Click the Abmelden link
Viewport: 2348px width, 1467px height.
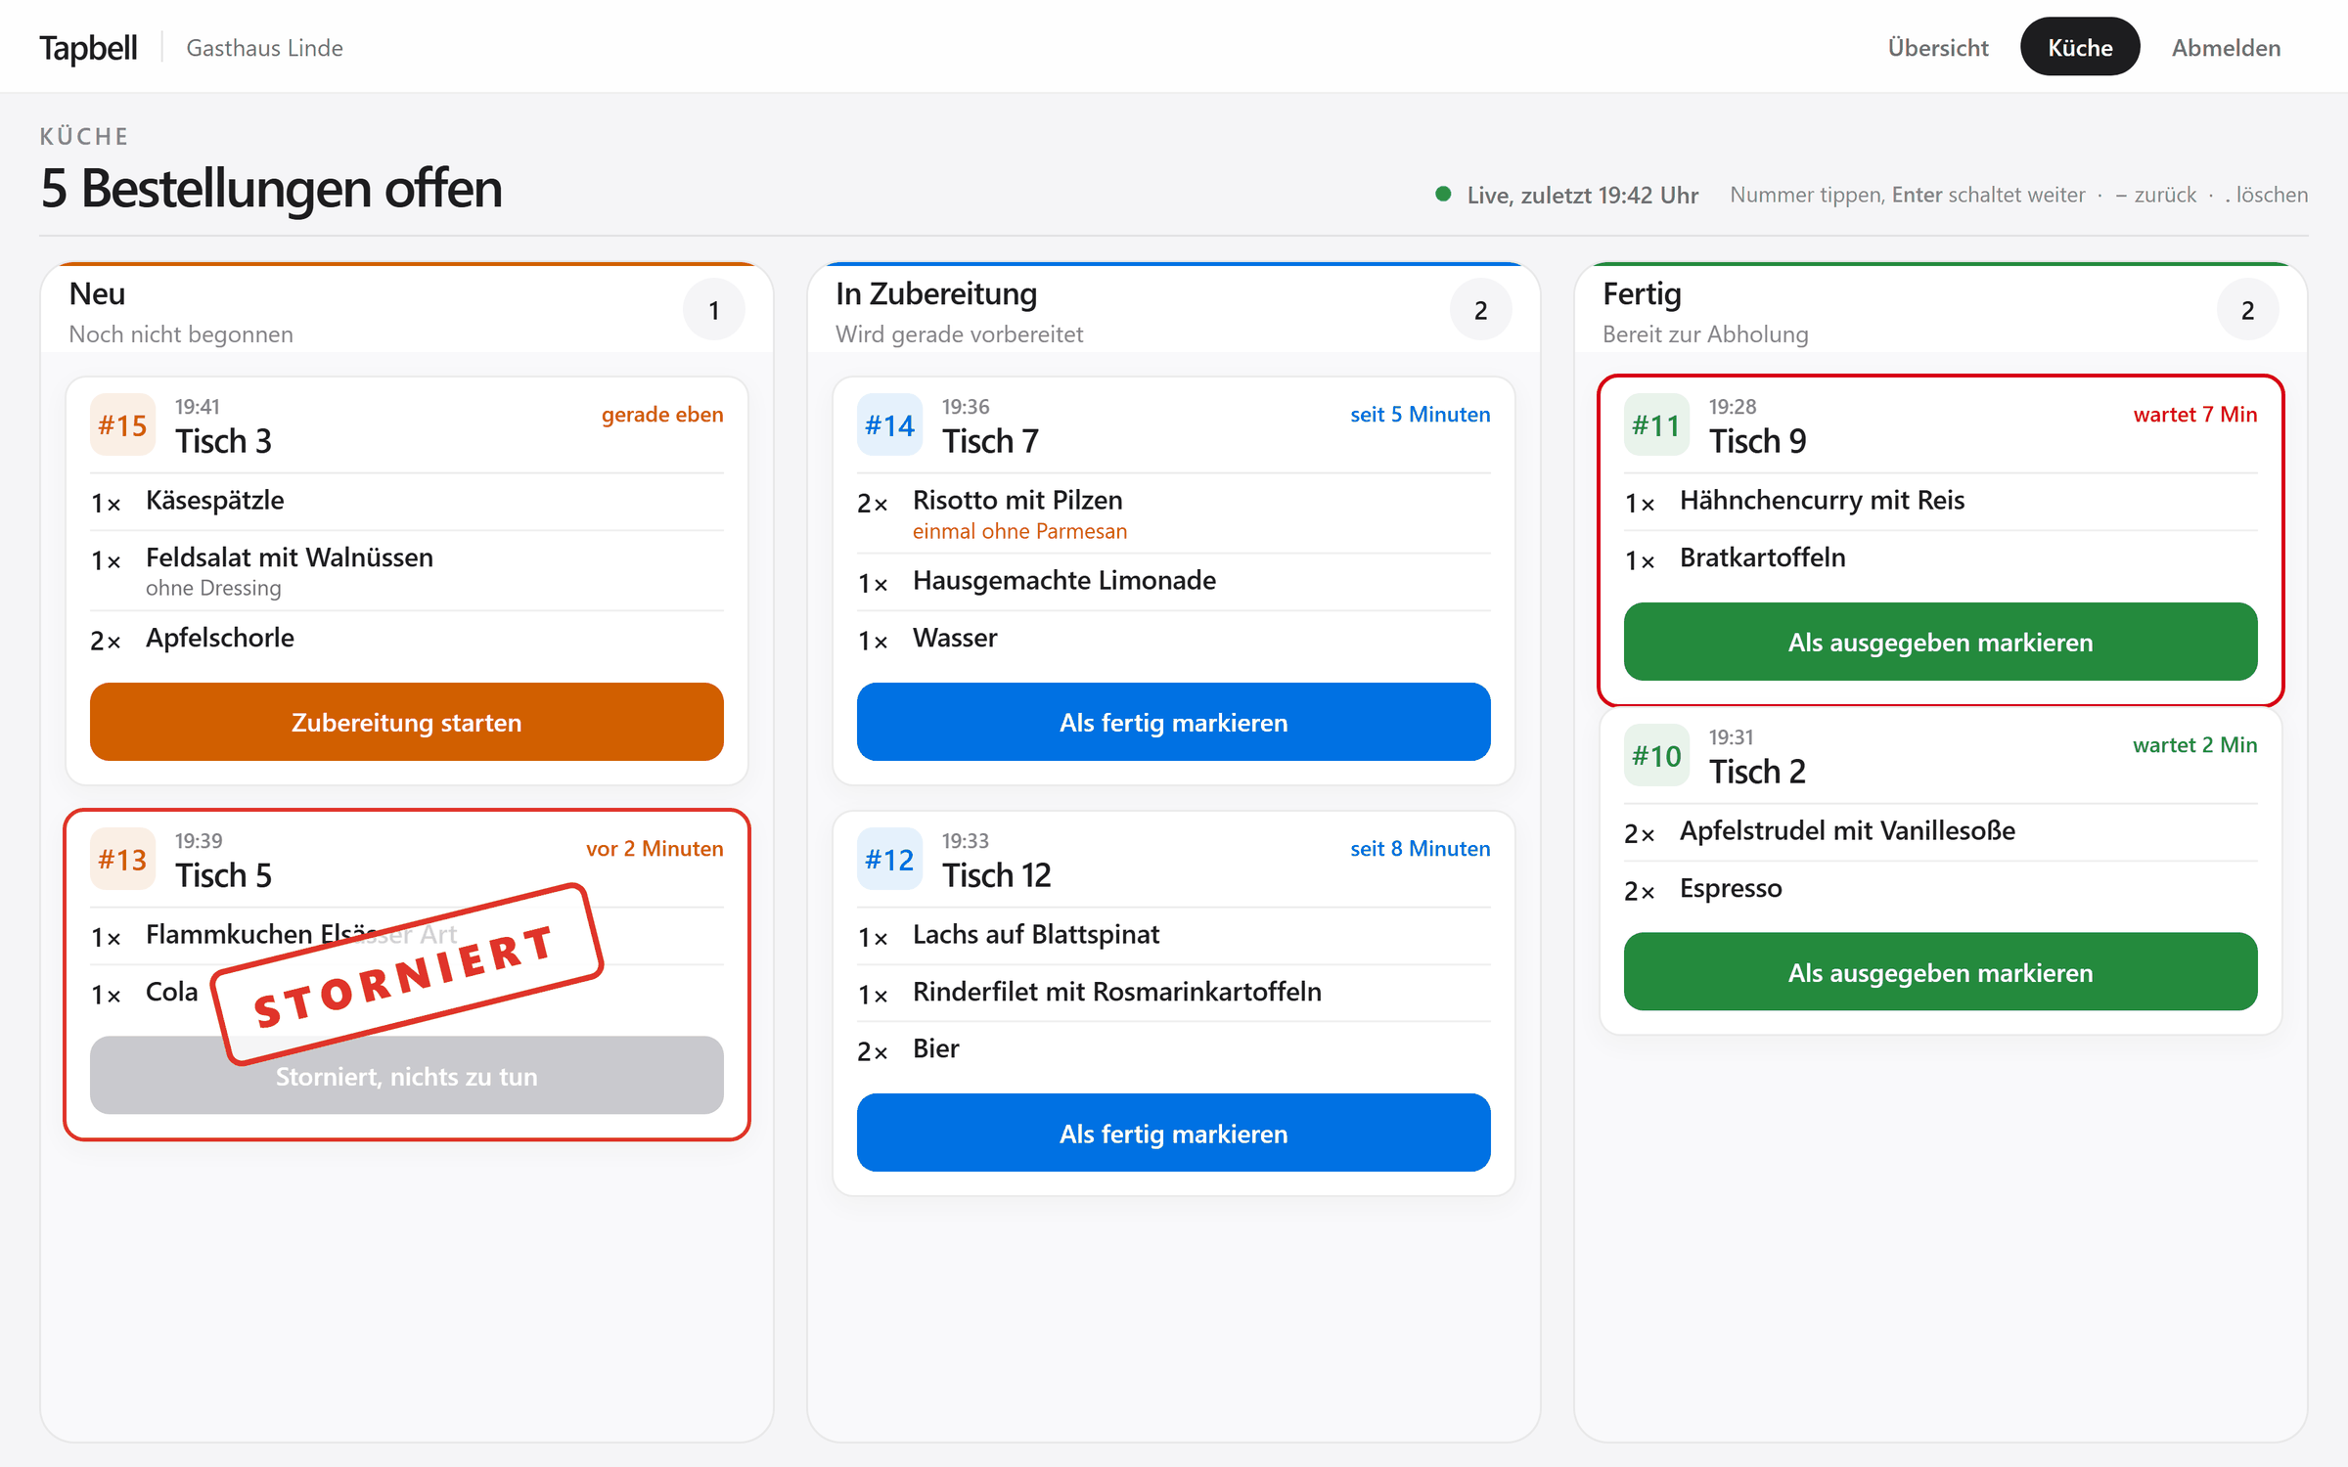2226,47
